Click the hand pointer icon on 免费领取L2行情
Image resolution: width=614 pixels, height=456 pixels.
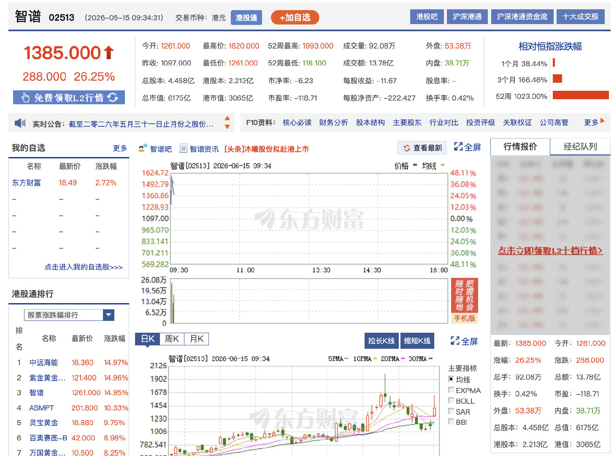click(x=25, y=98)
